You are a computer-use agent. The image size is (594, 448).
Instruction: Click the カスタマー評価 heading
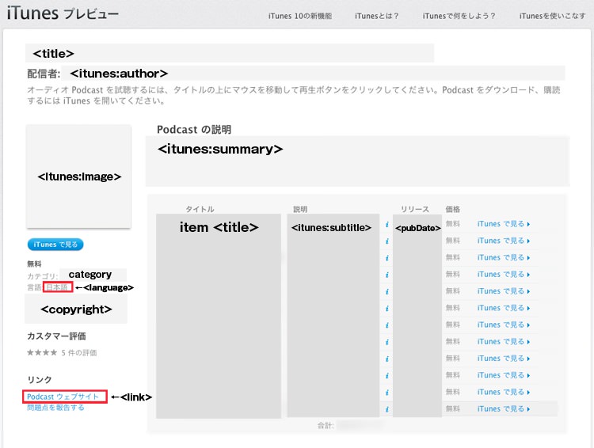[56, 336]
